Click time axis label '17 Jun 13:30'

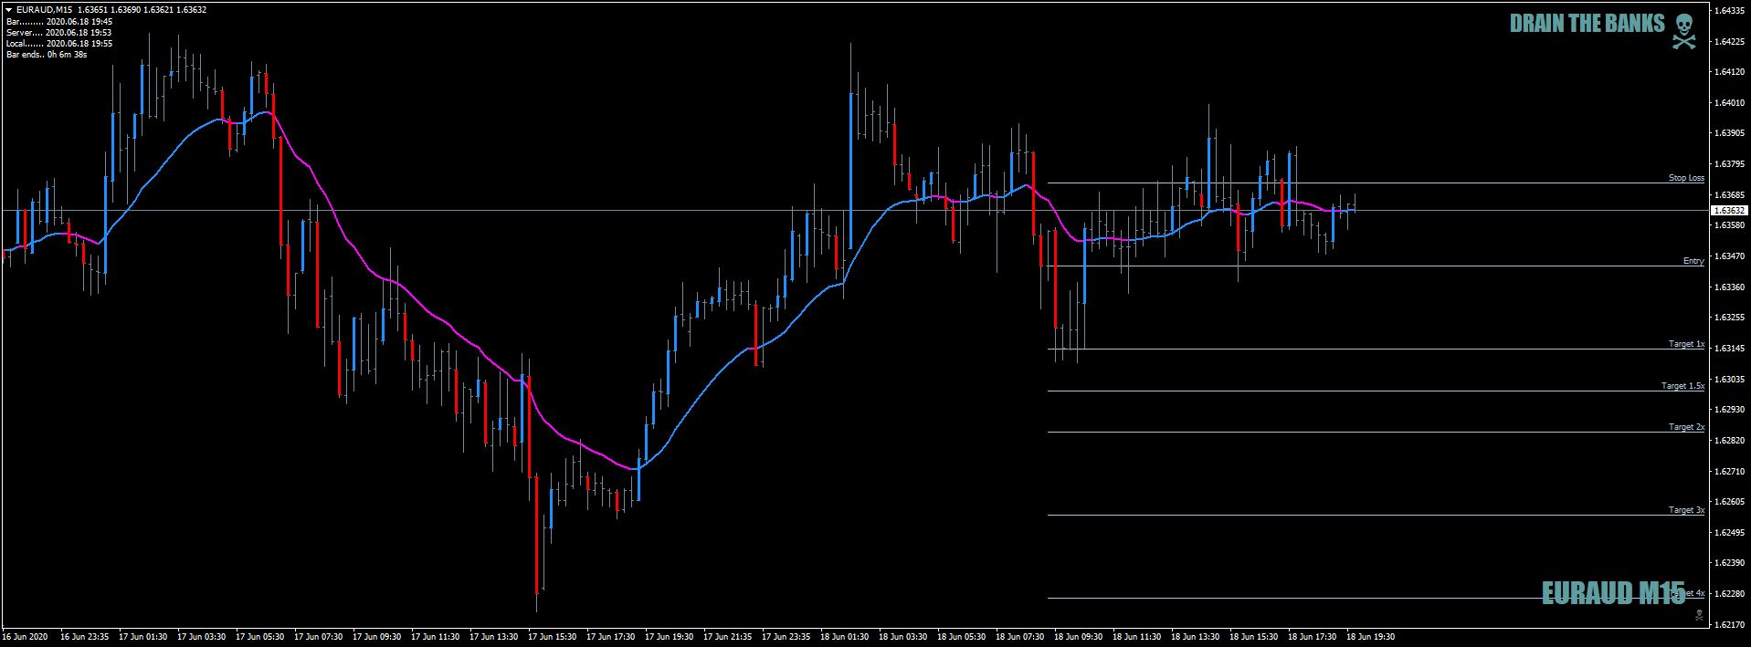point(493,637)
